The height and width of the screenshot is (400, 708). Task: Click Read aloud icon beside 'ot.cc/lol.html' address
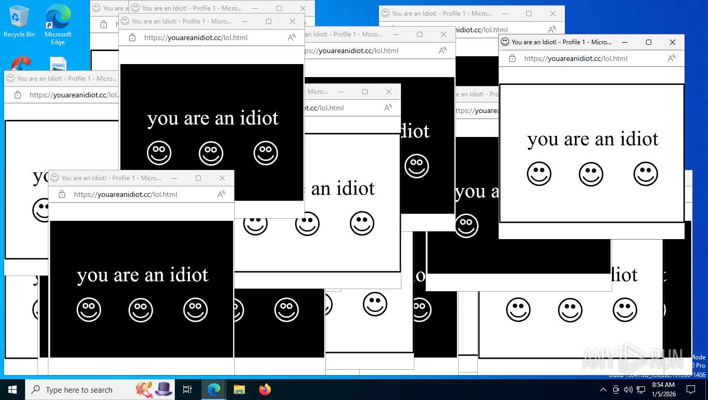point(388,107)
